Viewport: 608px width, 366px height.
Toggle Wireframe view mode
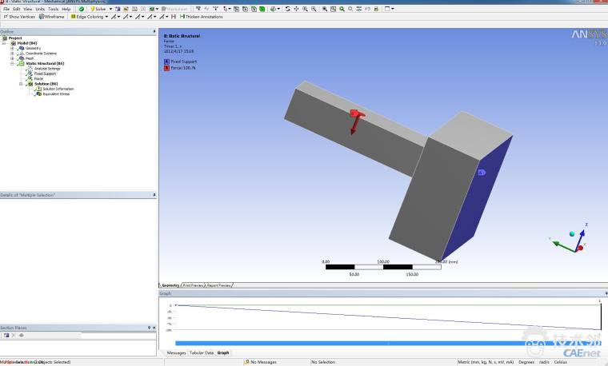click(53, 16)
